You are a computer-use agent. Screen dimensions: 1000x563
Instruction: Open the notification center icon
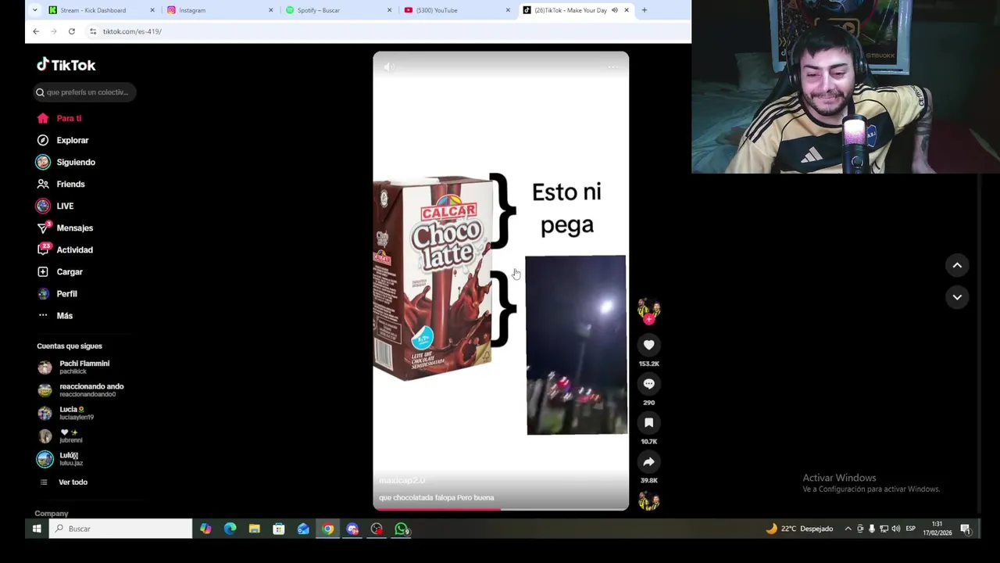coord(966,529)
